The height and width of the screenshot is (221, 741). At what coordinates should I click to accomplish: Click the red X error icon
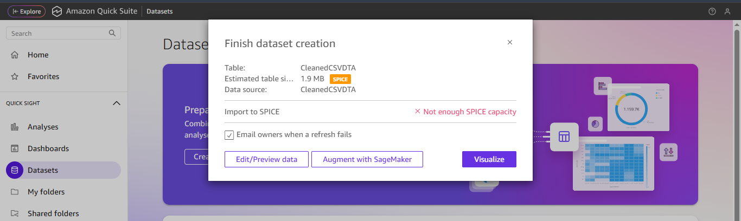pyautogui.click(x=418, y=112)
